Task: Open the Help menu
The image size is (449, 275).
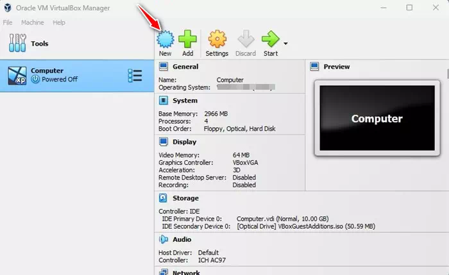Action: [59, 22]
